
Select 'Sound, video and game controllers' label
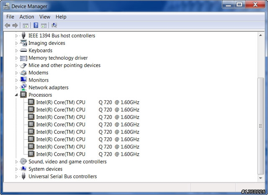[67, 162]
